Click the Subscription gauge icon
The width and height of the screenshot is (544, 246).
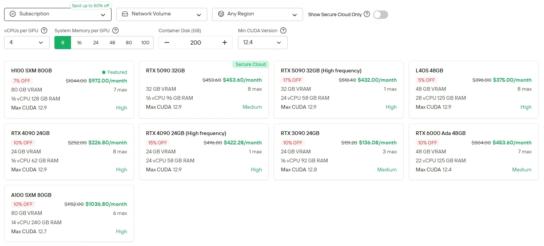pyautogui.click(x=13, y=14)
